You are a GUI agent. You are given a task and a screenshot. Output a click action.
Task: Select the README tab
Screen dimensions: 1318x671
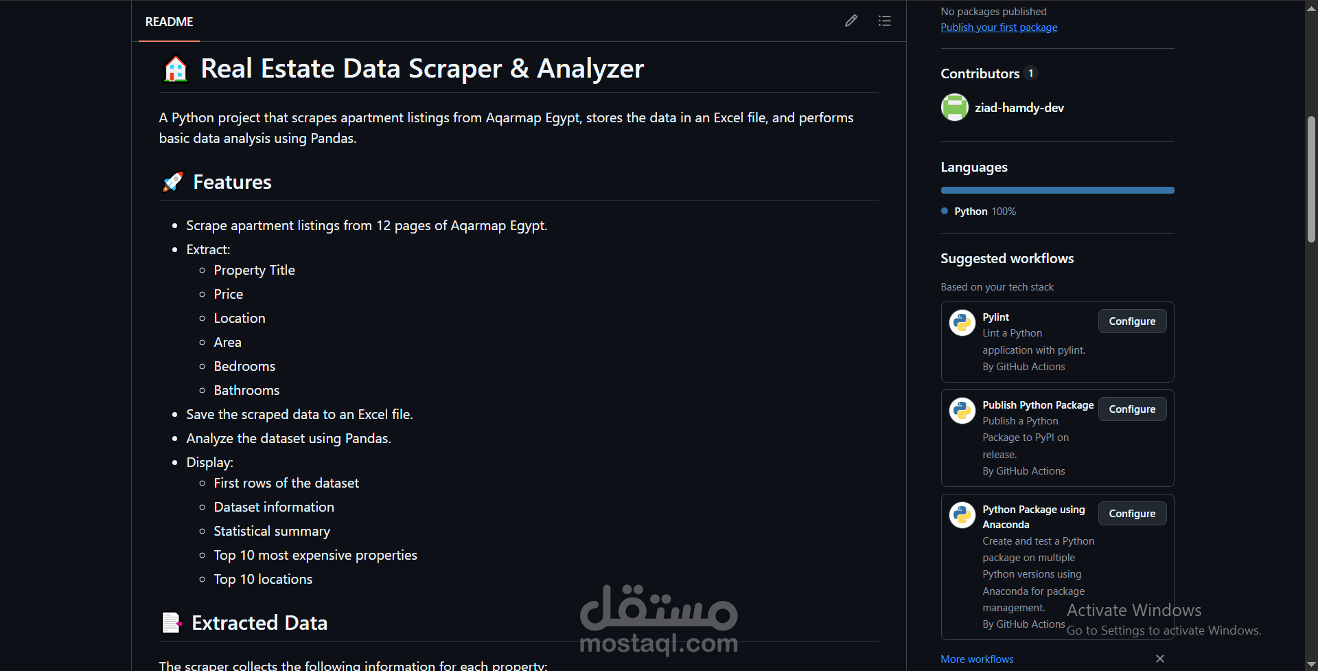click(x=169, y=22)
